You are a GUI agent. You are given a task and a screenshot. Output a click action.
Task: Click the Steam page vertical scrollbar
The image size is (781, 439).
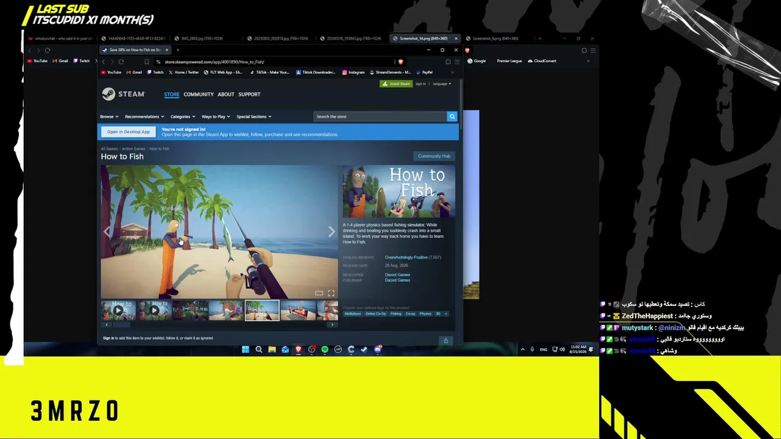click(462, 104)
